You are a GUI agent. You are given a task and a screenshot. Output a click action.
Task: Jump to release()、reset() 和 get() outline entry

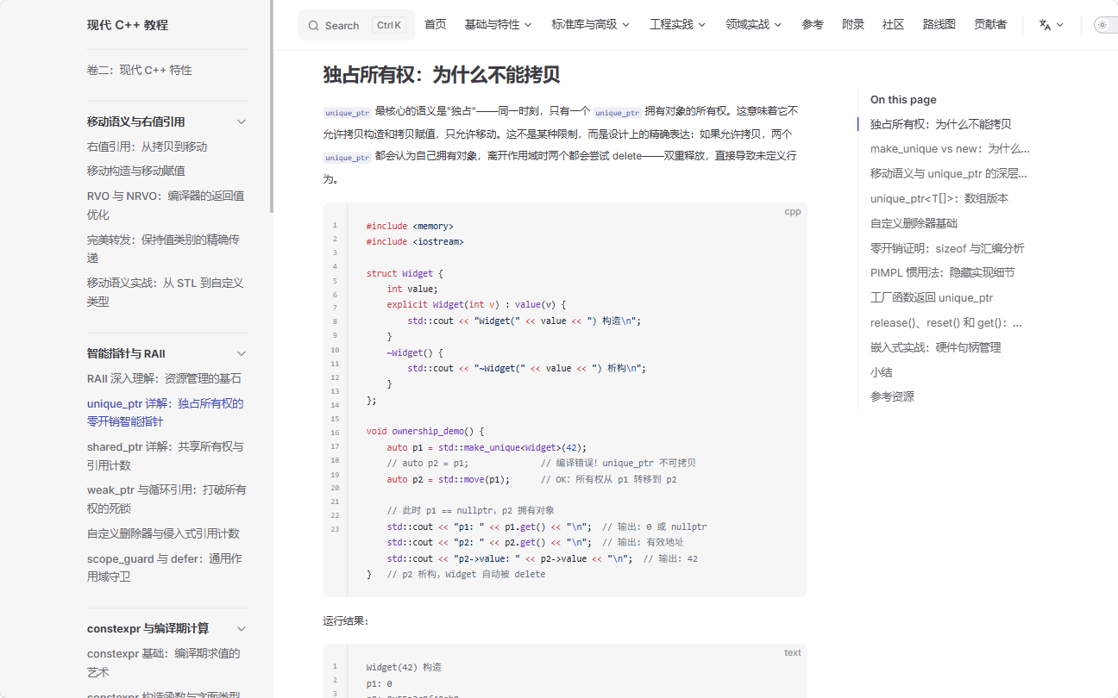946,322
